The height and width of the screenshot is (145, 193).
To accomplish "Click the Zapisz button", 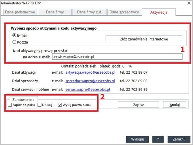I will click(x=138, y=105).
